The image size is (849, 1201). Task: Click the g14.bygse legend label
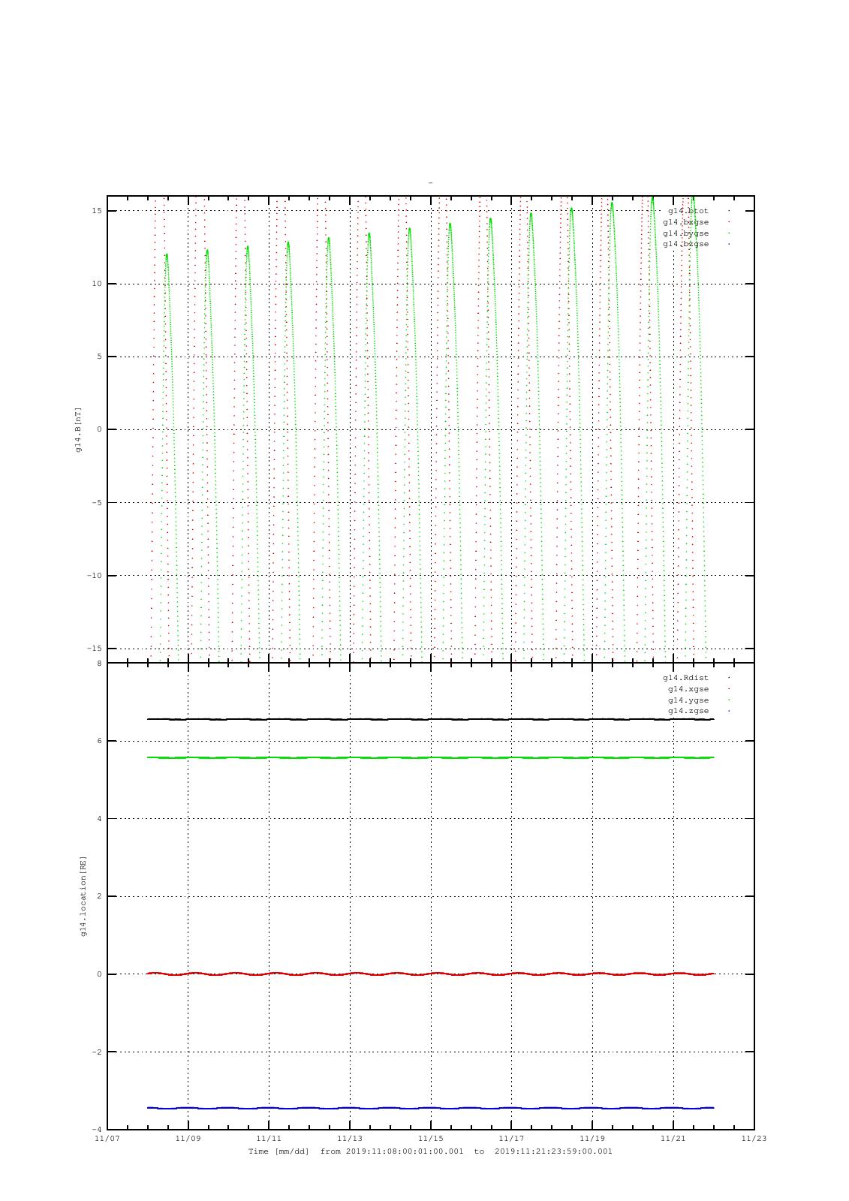point(685,233)
